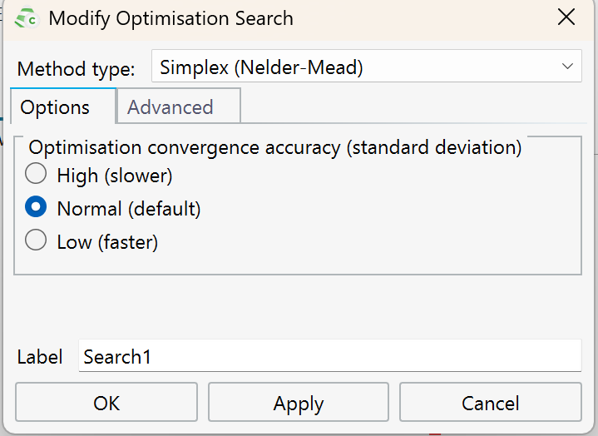Click the "Label" caption beside the text field
The width and height of the screenshot is (598, 436).
pyautogui.click(x=40, y=358)
